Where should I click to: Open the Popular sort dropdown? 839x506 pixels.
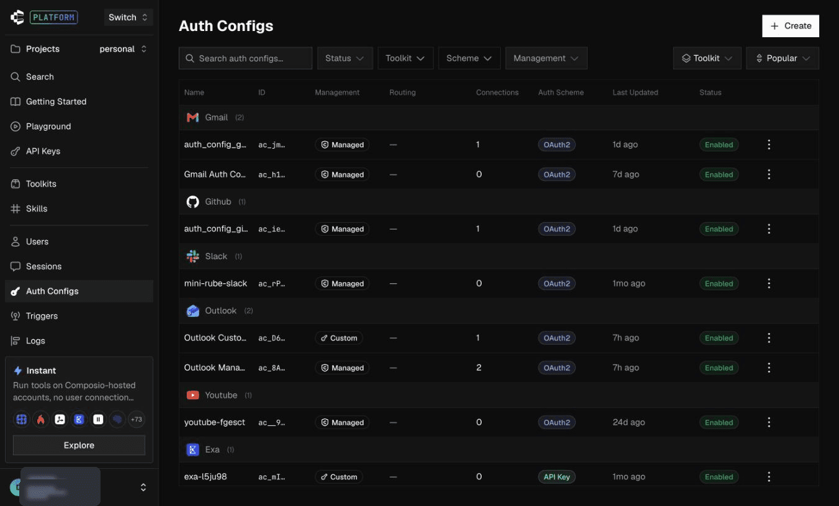[783, 58]
